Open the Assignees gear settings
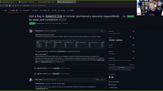 coord(133,31)
